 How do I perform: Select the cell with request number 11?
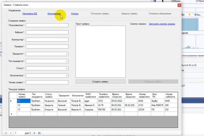(24, 101)
